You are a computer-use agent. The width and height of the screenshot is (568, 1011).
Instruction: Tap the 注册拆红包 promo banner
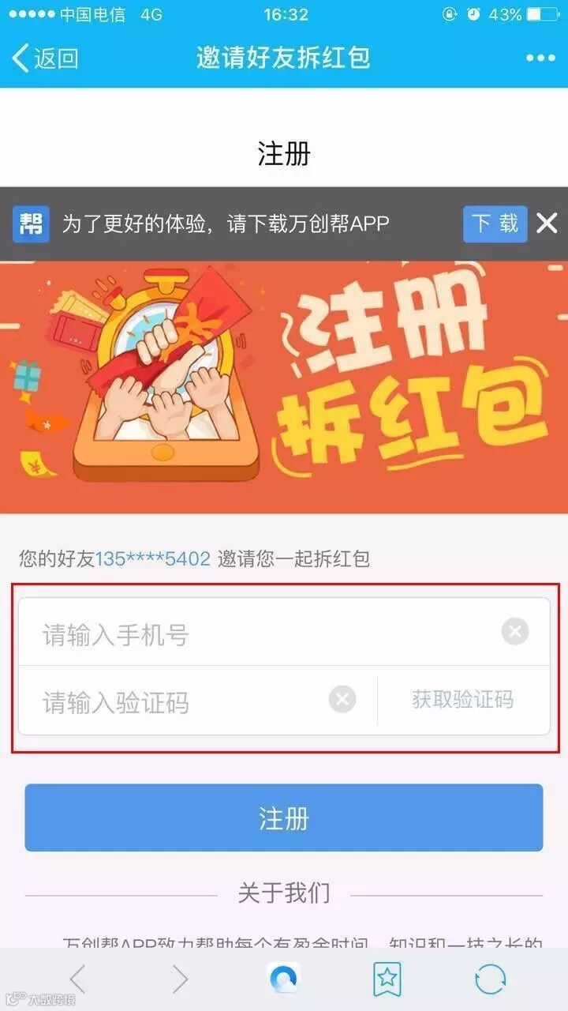(x=284, y=387)
